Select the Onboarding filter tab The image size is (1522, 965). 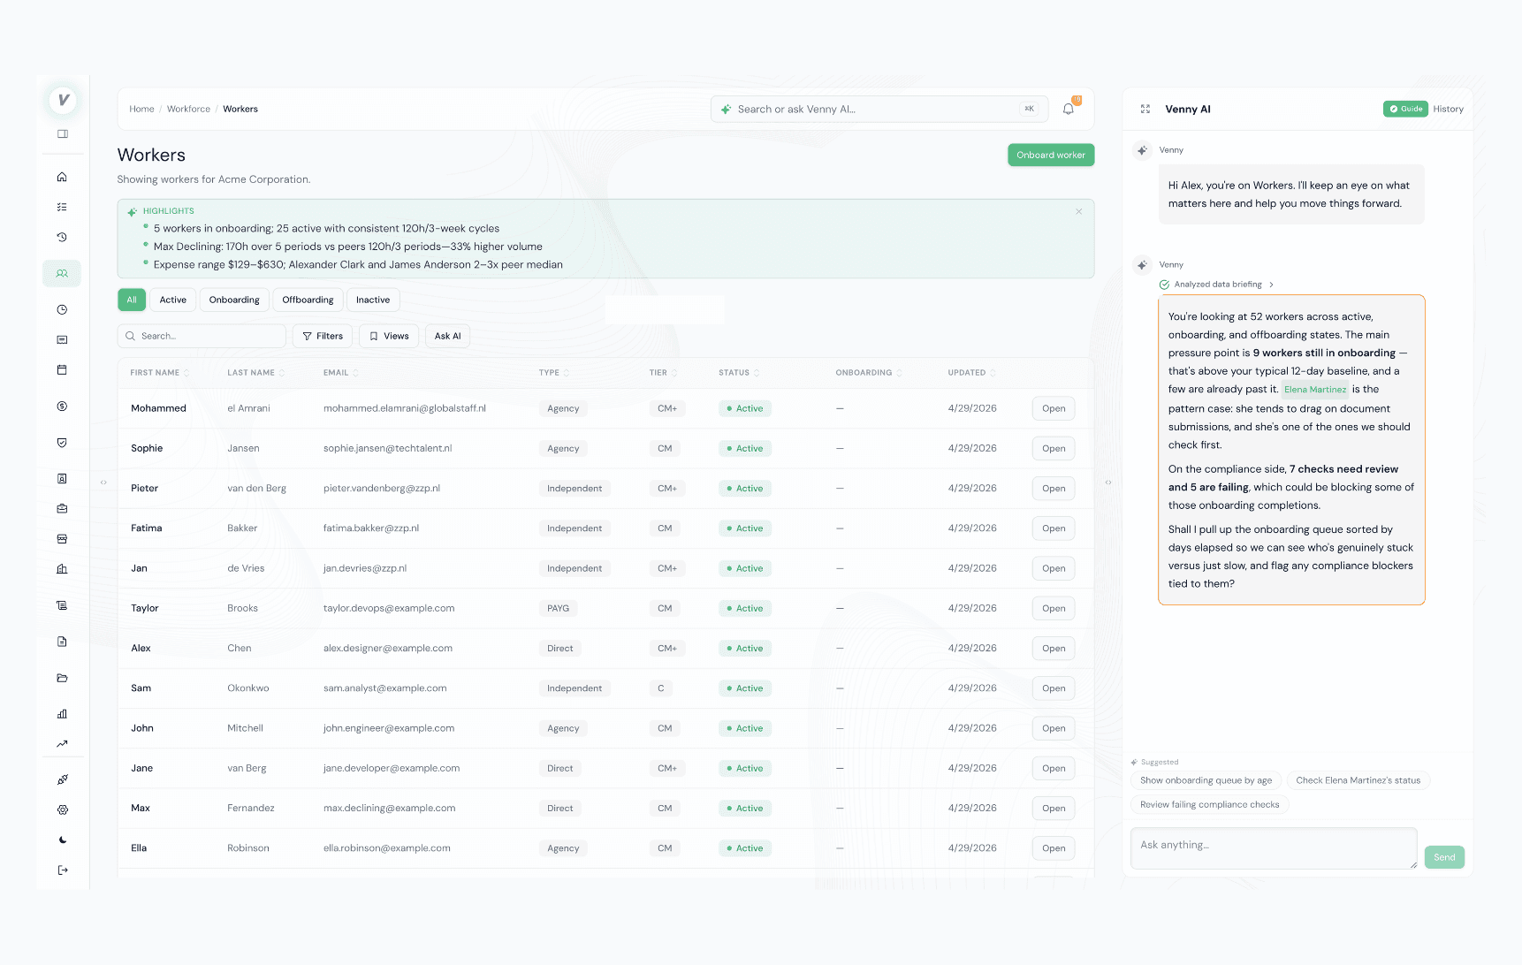coord(234,300)
